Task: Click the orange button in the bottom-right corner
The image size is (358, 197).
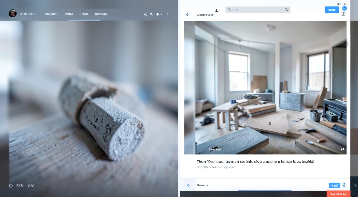Action: click(x=338, y=194)
